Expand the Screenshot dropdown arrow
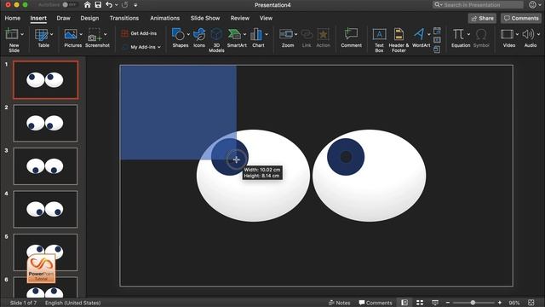The width and height of the screenshot is (545, 307). (x=106, y=34)
